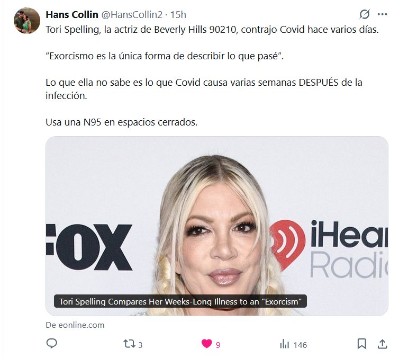This screenshot has height=358, width=399.
Task: Click the Grok circle-slash icon
Action: point(365,14)
